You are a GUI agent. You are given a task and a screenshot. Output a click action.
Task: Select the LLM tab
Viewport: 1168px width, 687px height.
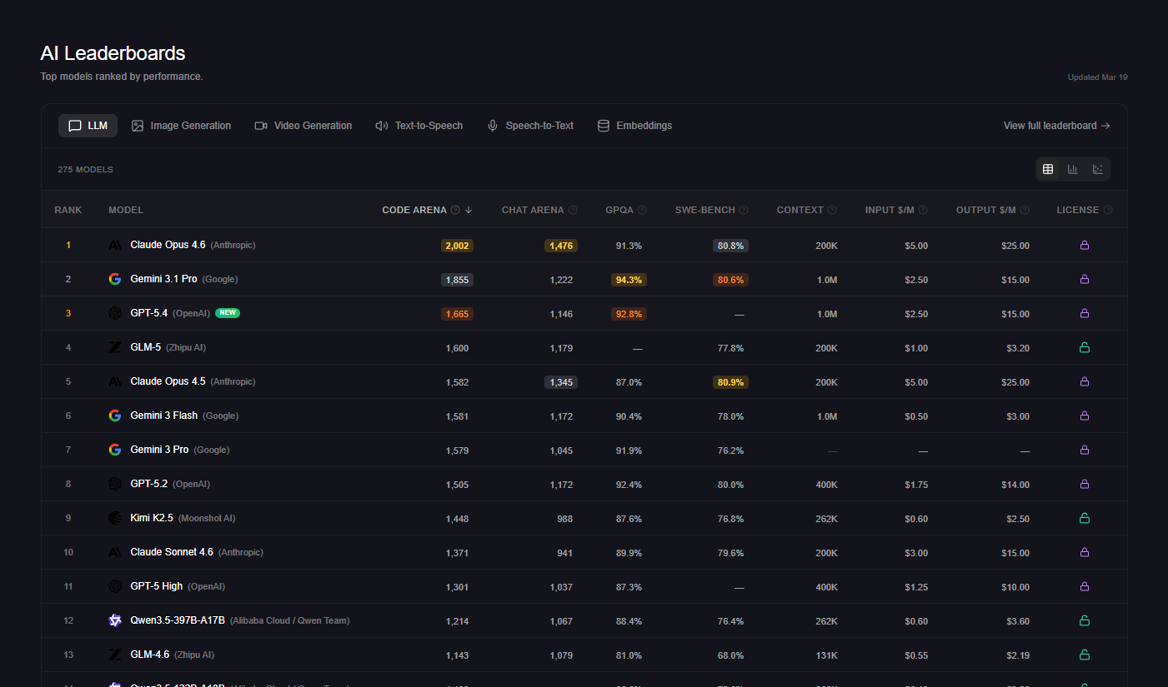click(88, 126)
